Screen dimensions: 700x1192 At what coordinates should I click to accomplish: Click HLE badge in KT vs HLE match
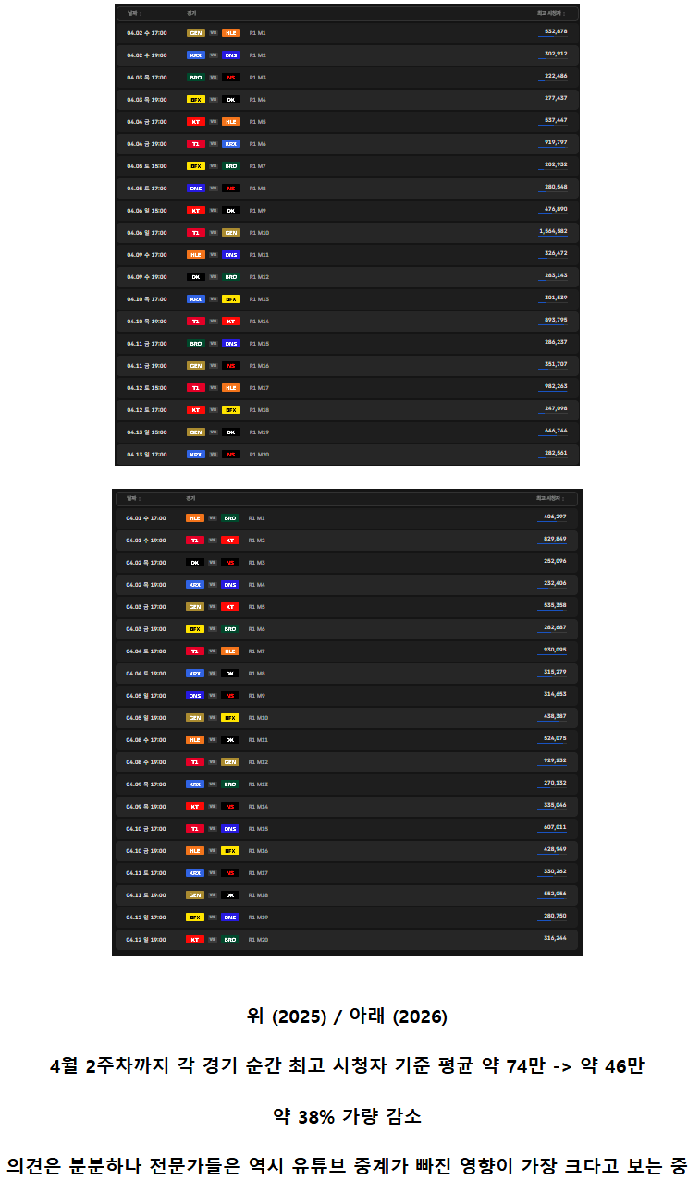230,121
